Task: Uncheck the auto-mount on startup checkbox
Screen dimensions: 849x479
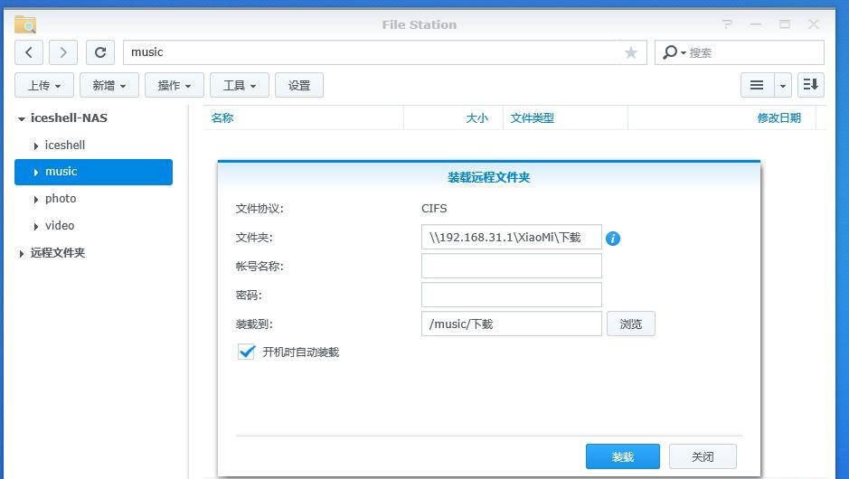Action: click(246, 352)
